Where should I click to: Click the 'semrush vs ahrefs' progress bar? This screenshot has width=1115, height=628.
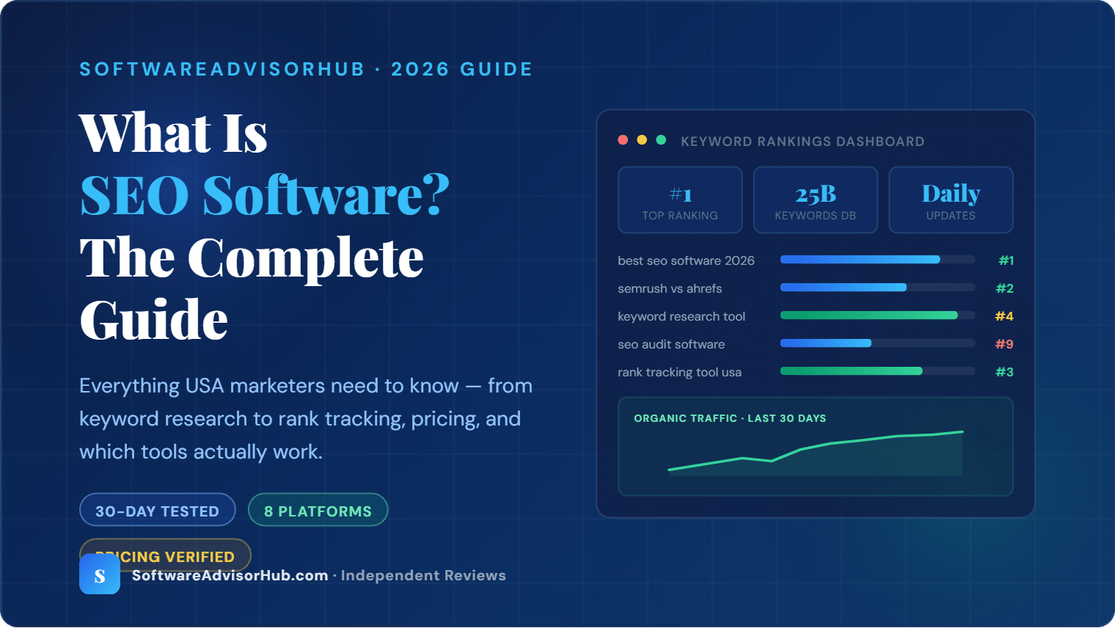878,288
